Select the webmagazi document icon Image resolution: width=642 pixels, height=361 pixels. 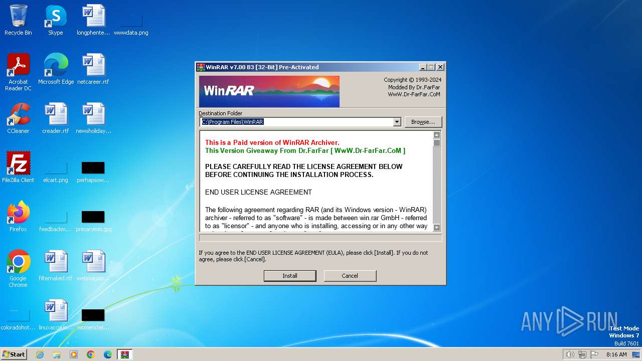coord(93,265)
